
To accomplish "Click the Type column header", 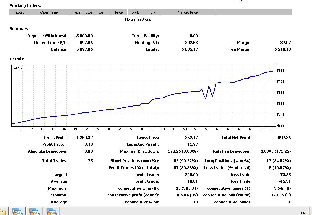I will pos(76,12).
